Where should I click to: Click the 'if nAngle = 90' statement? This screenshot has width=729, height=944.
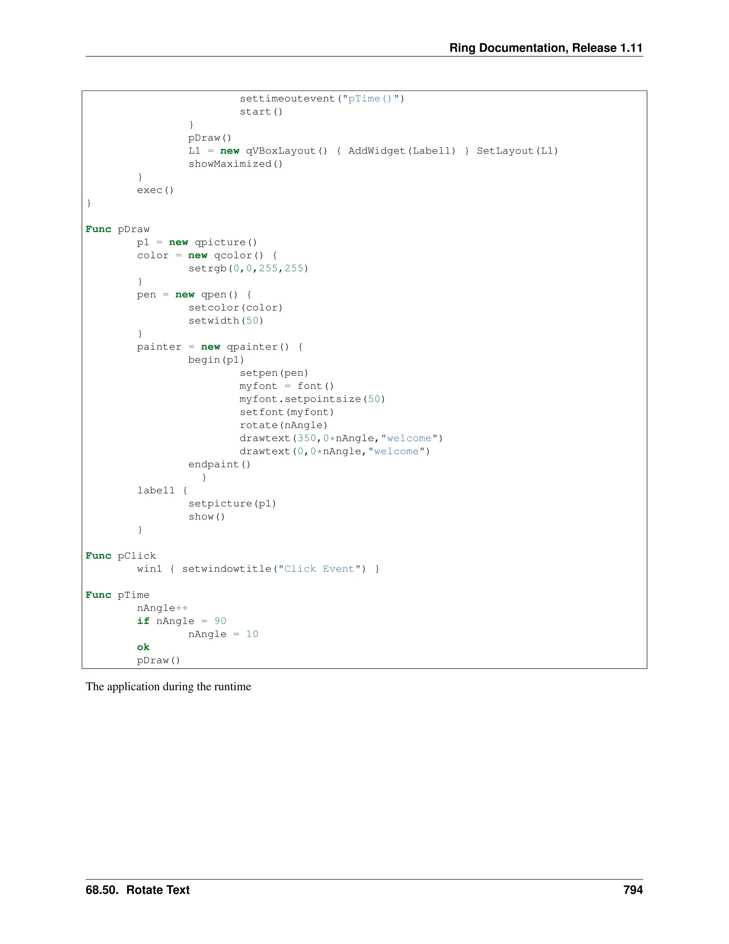(x=182, y=621)
